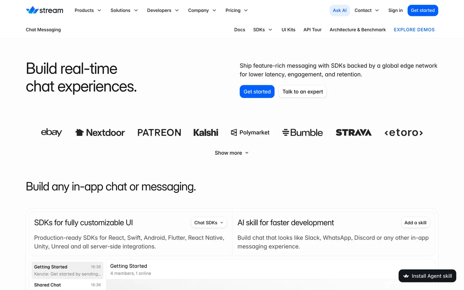Open the eBay logo

coord(51,132)
